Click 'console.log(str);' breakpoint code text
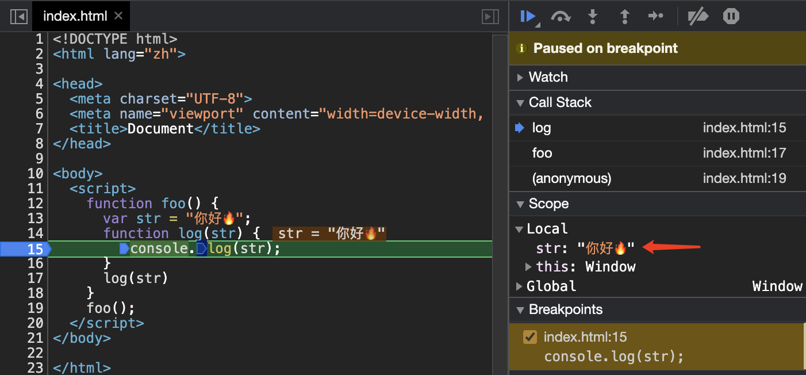806x375 pixels. point(614,357)
